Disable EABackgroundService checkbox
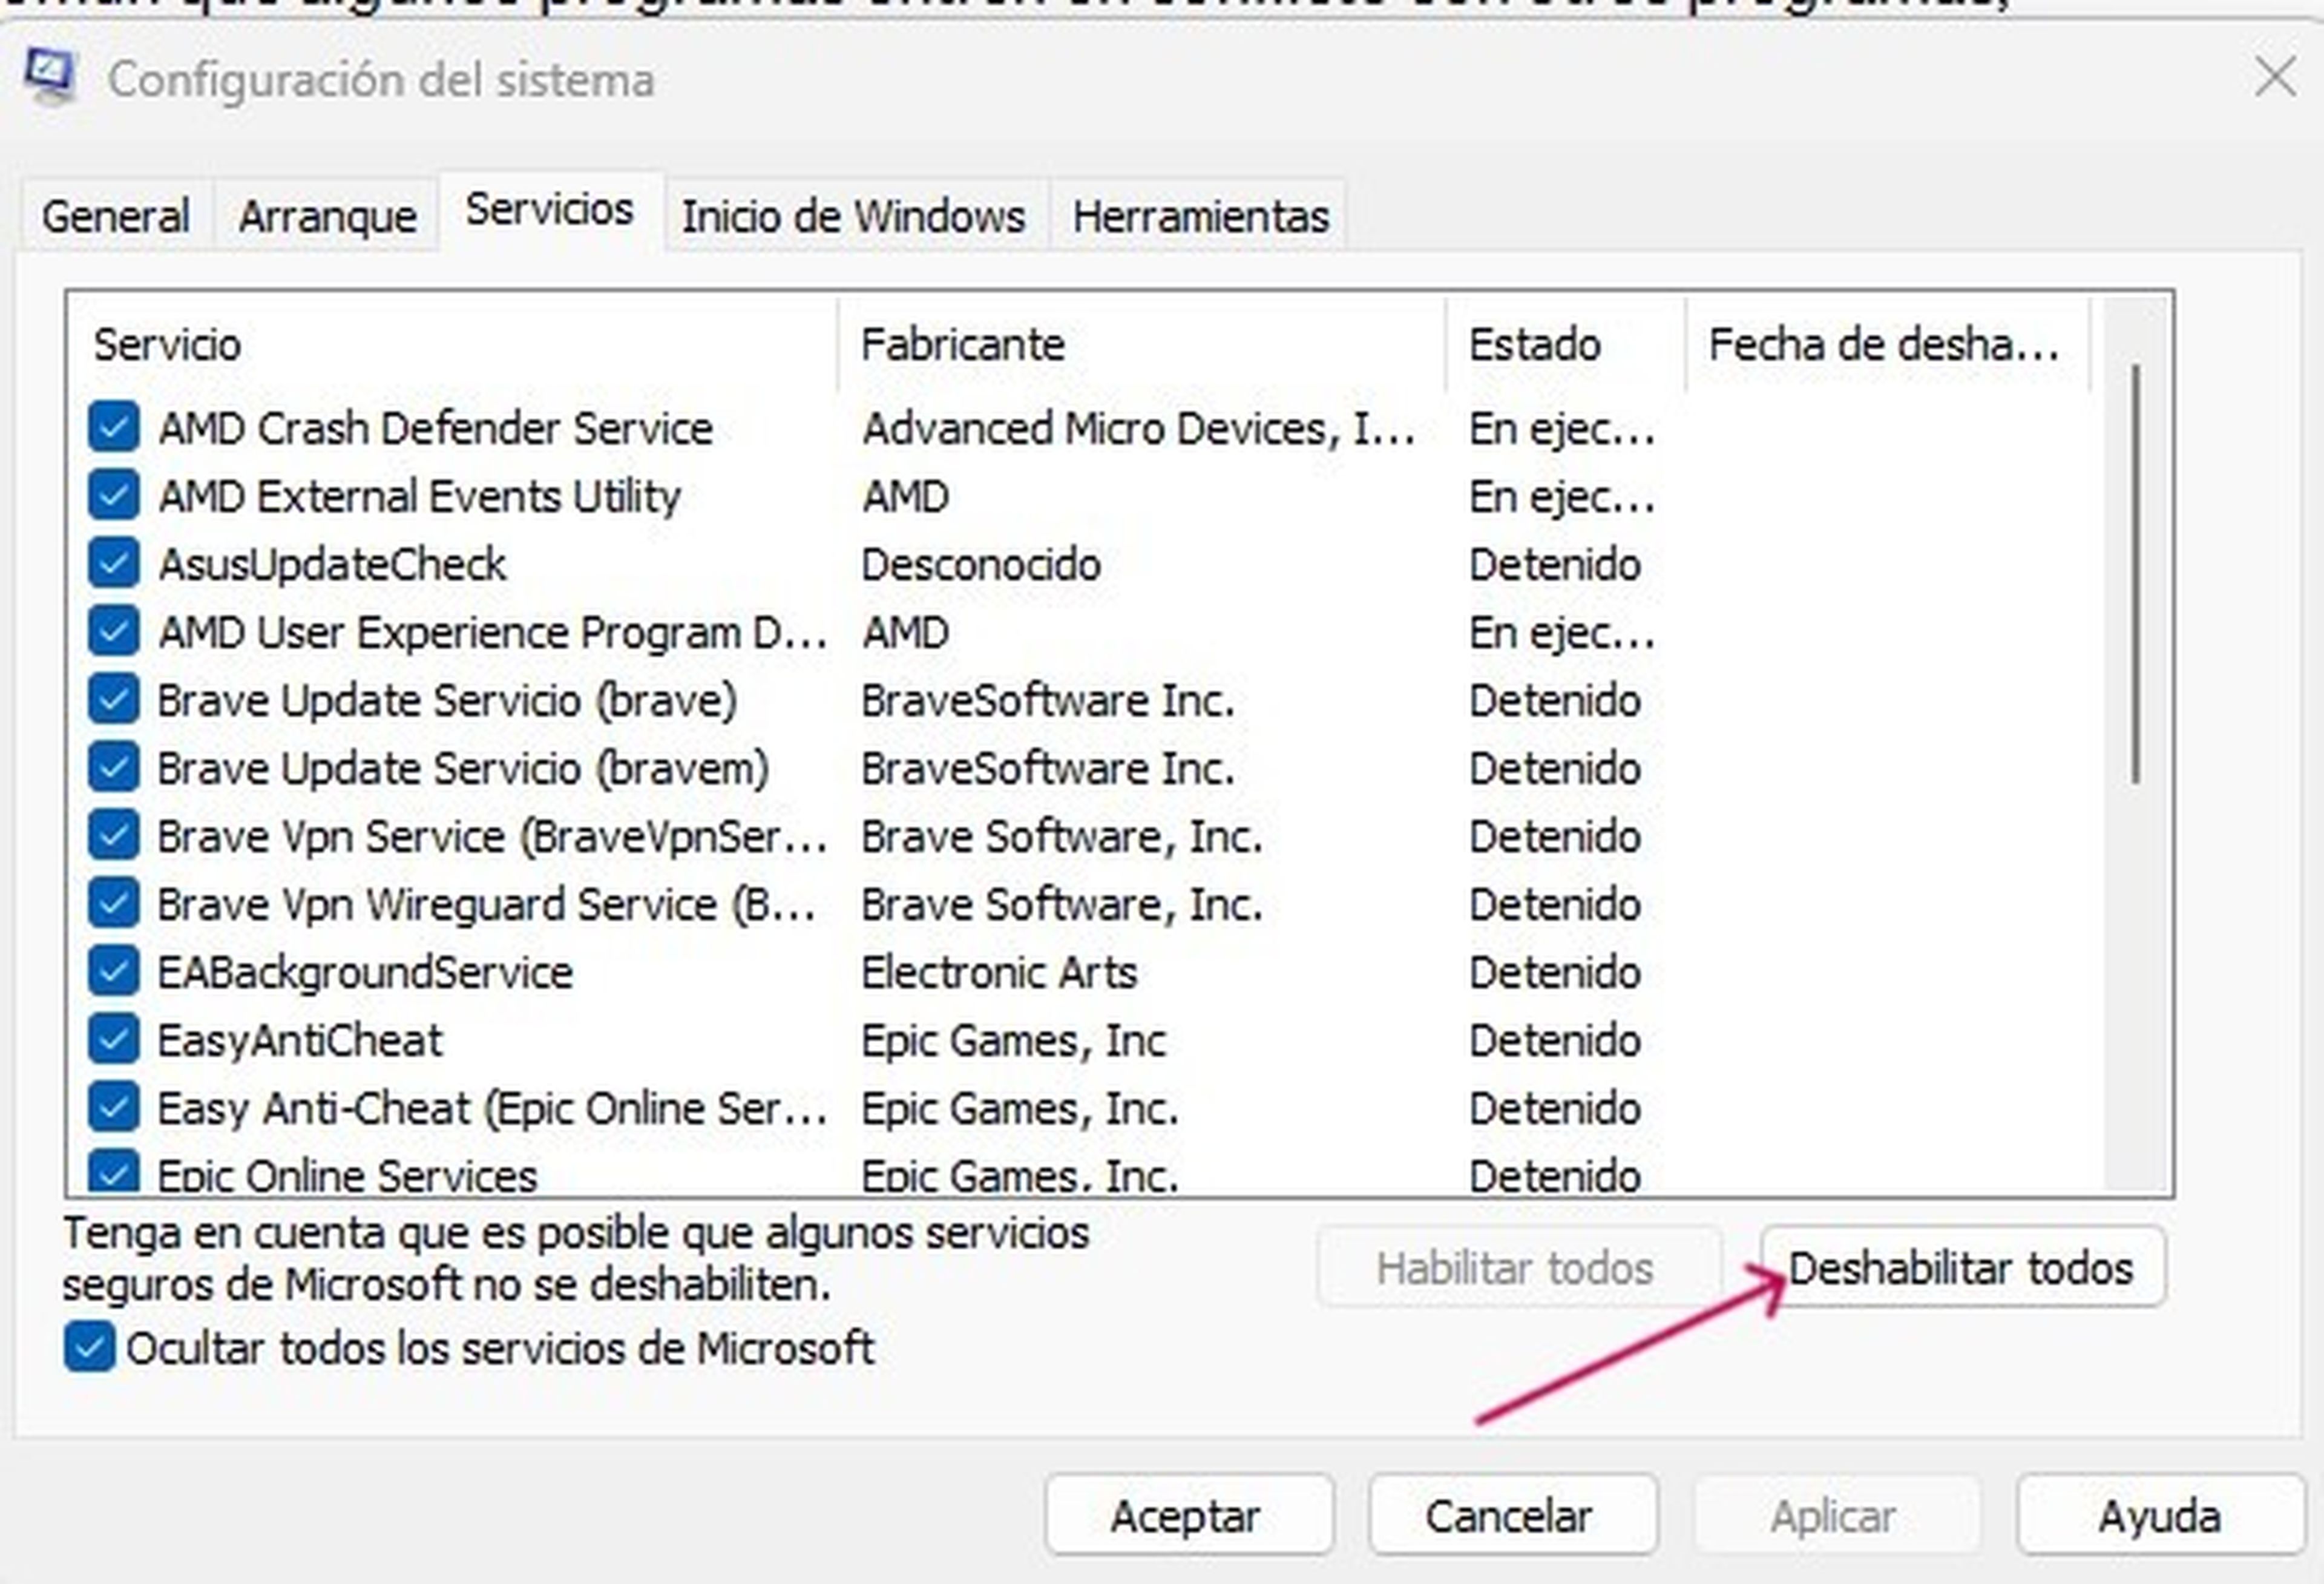This screenshot has height=1584, width=2324. click(113, 972)
